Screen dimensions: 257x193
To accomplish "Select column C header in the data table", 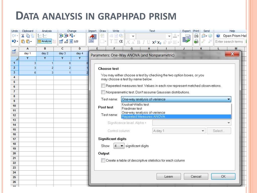I will (62, 49).
